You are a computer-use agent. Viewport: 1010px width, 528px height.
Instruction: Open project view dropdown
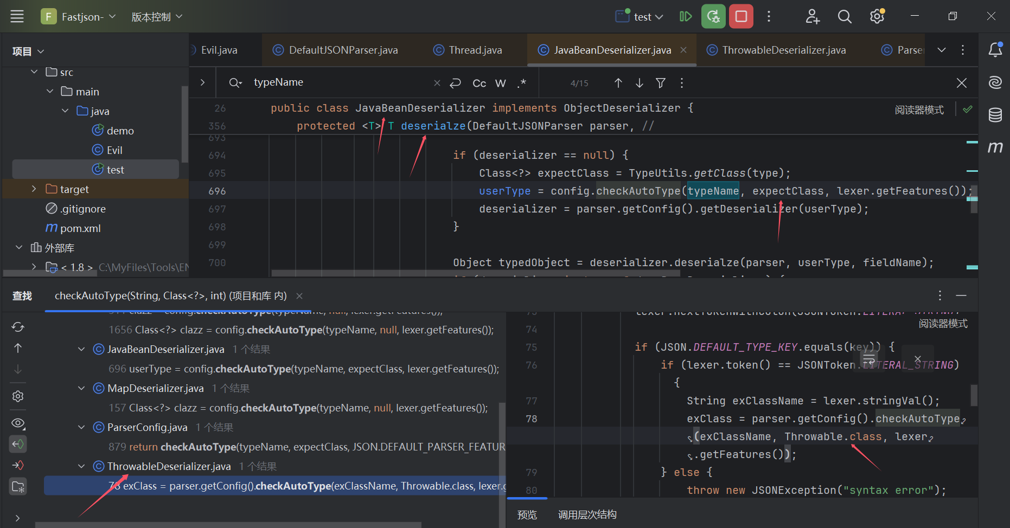click(x=28, y=51)
